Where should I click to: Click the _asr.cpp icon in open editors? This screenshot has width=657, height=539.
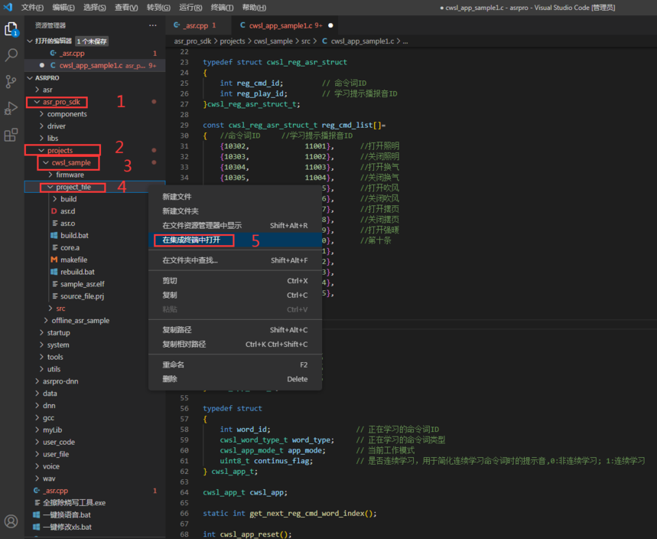[54, 54]
